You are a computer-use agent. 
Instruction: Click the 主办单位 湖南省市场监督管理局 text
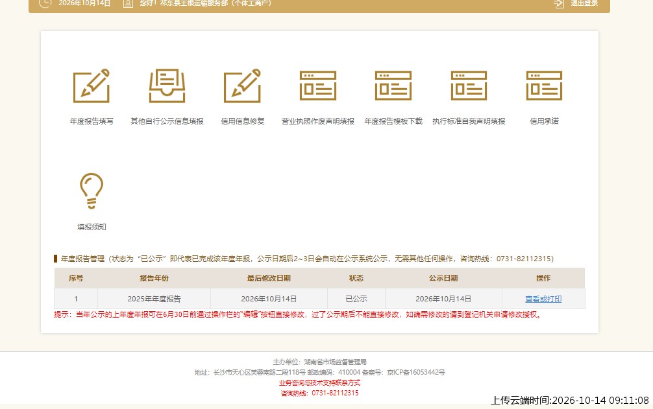tap(319, 362)
